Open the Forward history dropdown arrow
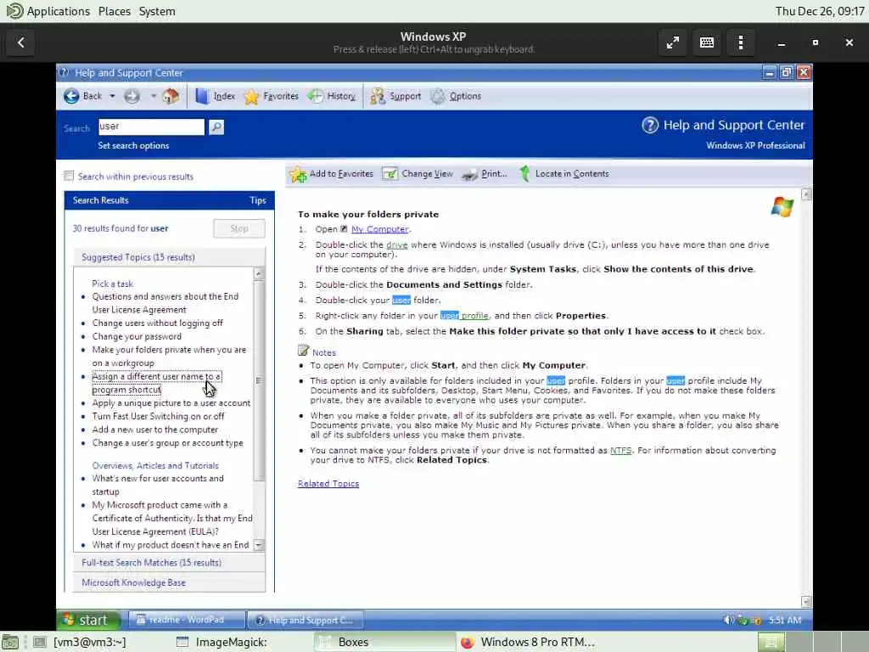 tap(153, 96)
